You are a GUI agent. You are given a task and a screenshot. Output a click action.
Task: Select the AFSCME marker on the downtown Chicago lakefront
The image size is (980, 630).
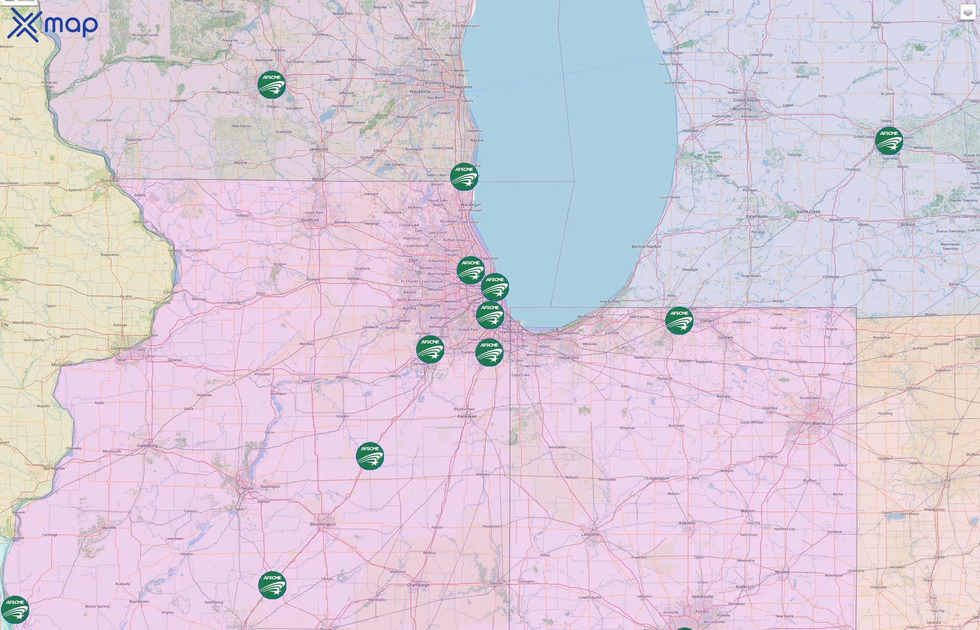point(495,287)
